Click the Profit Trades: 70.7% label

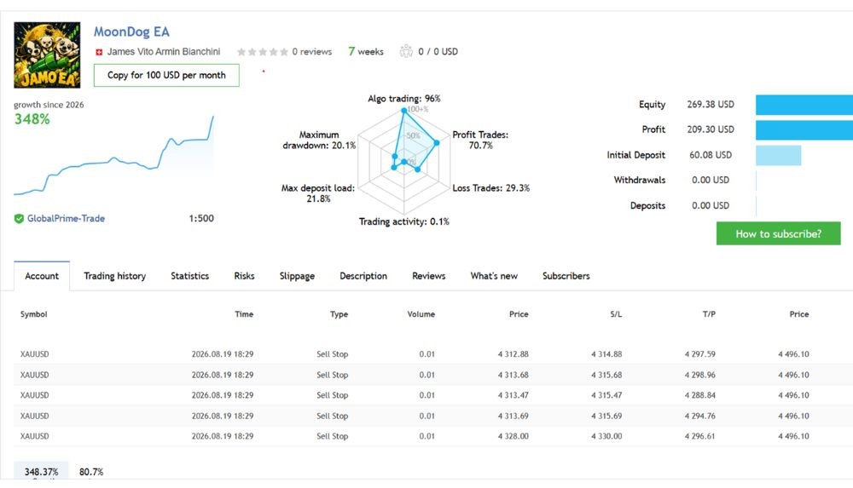point(480,140)
